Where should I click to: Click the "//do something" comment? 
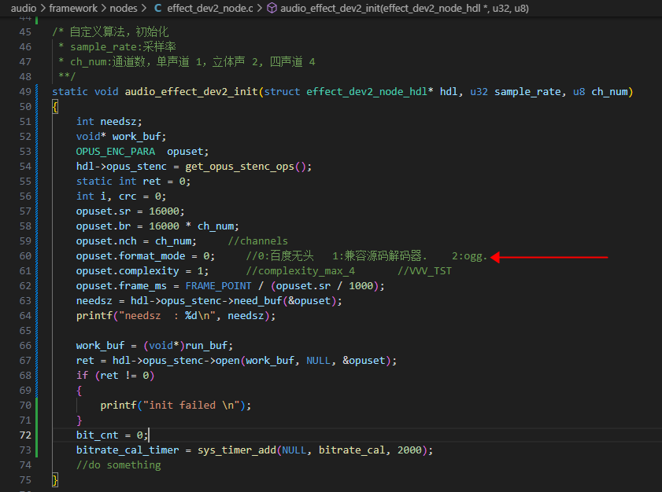point(119,465)
